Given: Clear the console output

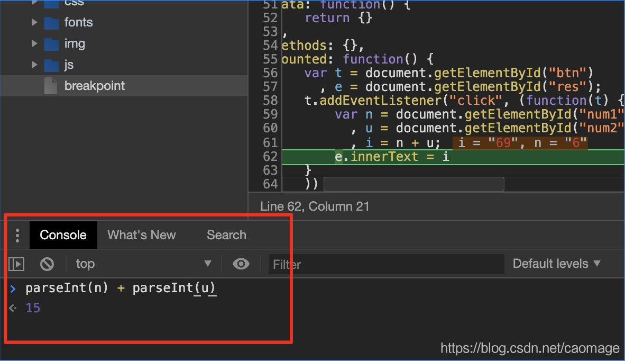Looking at the screenshot, I should 47,264.
